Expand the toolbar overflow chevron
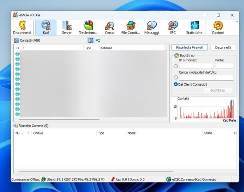This screenshot has width=244, height=192. point(236,22)
